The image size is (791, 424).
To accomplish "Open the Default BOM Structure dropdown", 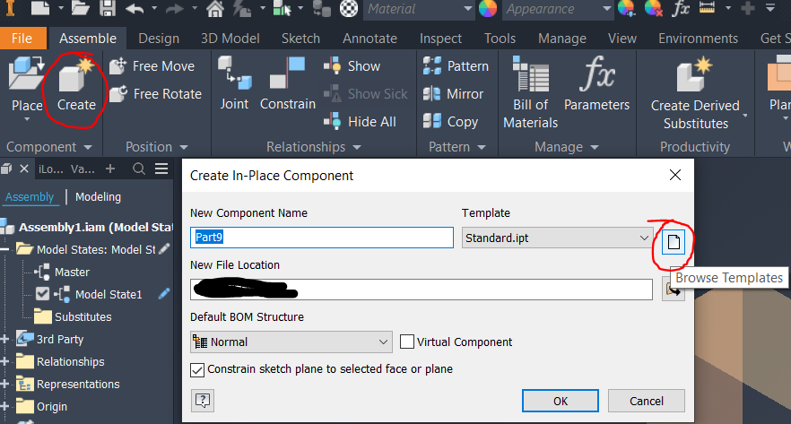I will click(x=291, y=342).
